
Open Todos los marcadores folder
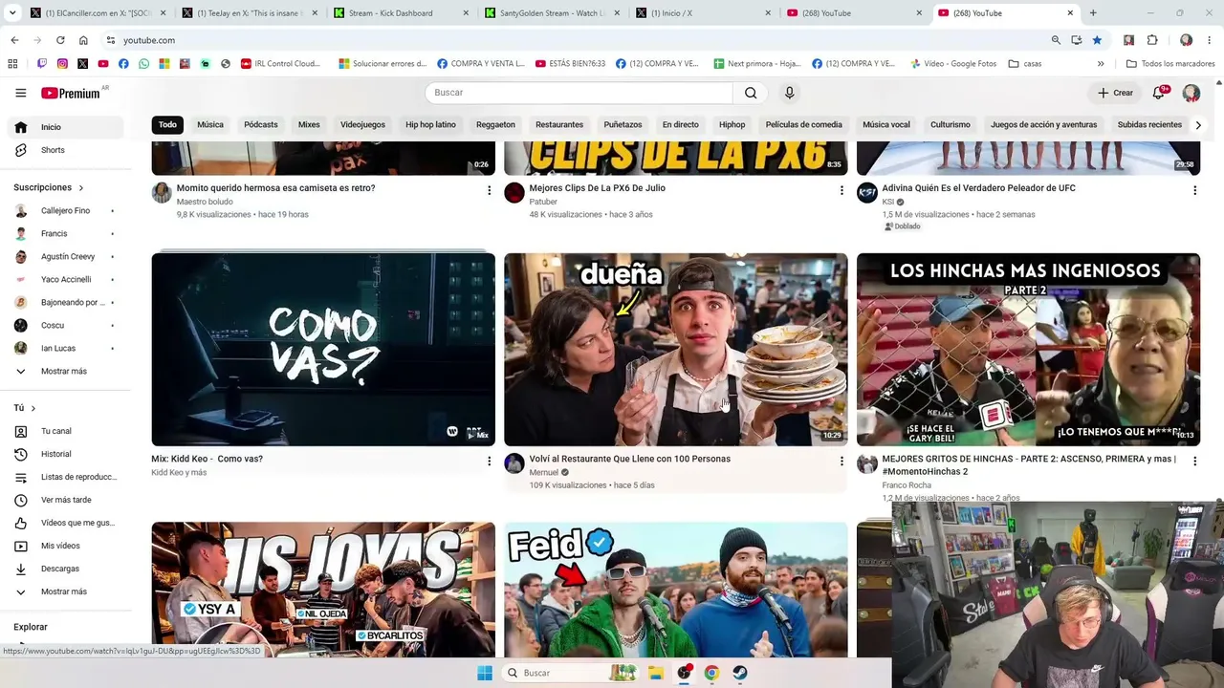pyautogui.click(x=1170, y=64)
